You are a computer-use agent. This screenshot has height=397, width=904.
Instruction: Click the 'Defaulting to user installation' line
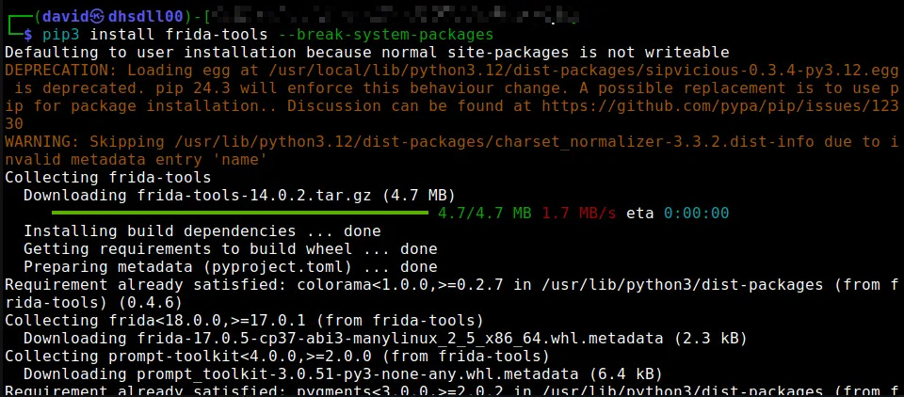click(367, 53)
